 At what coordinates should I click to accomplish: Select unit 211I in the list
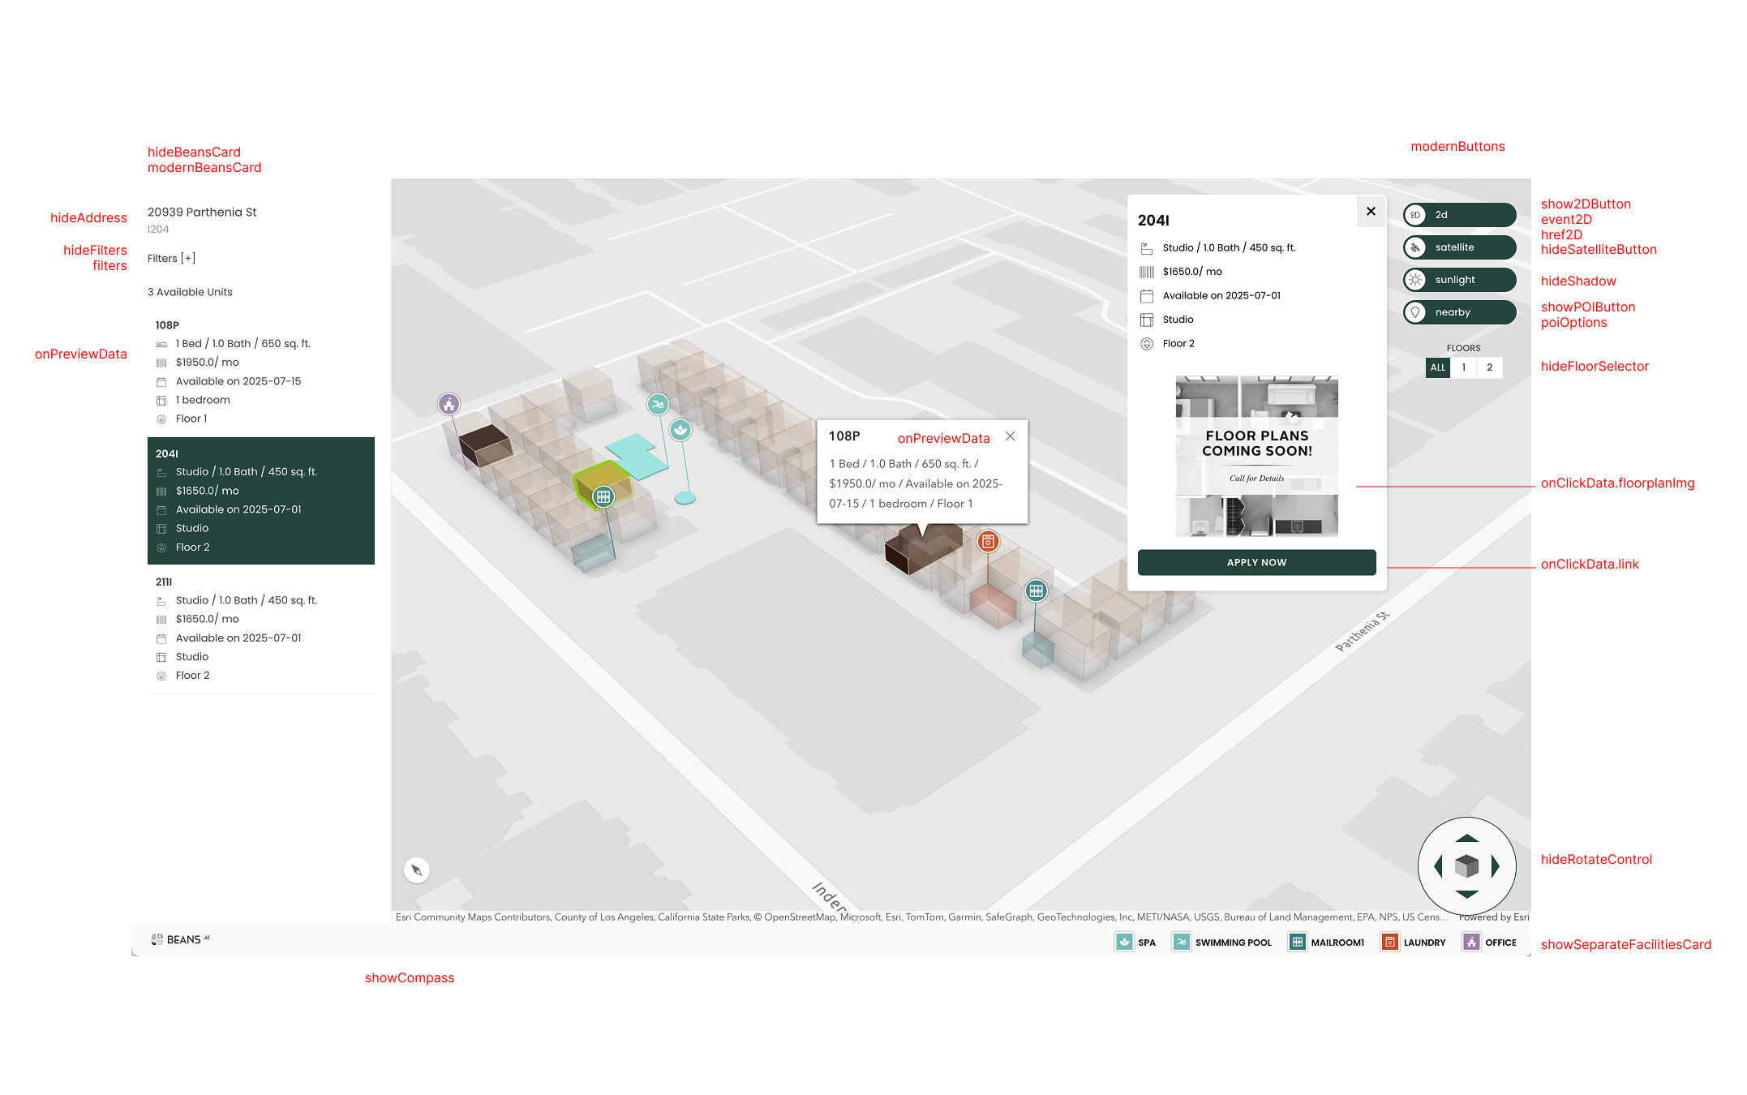click(261, 629)
